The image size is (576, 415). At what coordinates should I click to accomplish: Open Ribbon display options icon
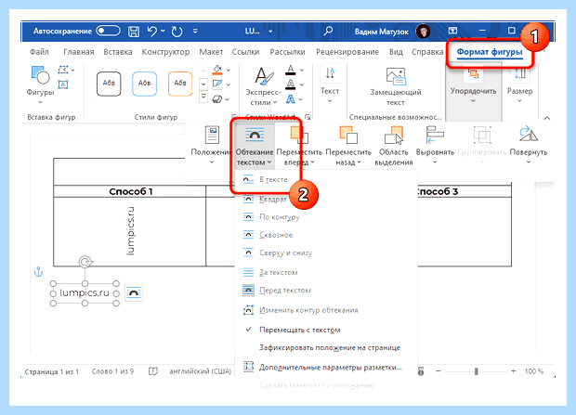tap(452, 31)
